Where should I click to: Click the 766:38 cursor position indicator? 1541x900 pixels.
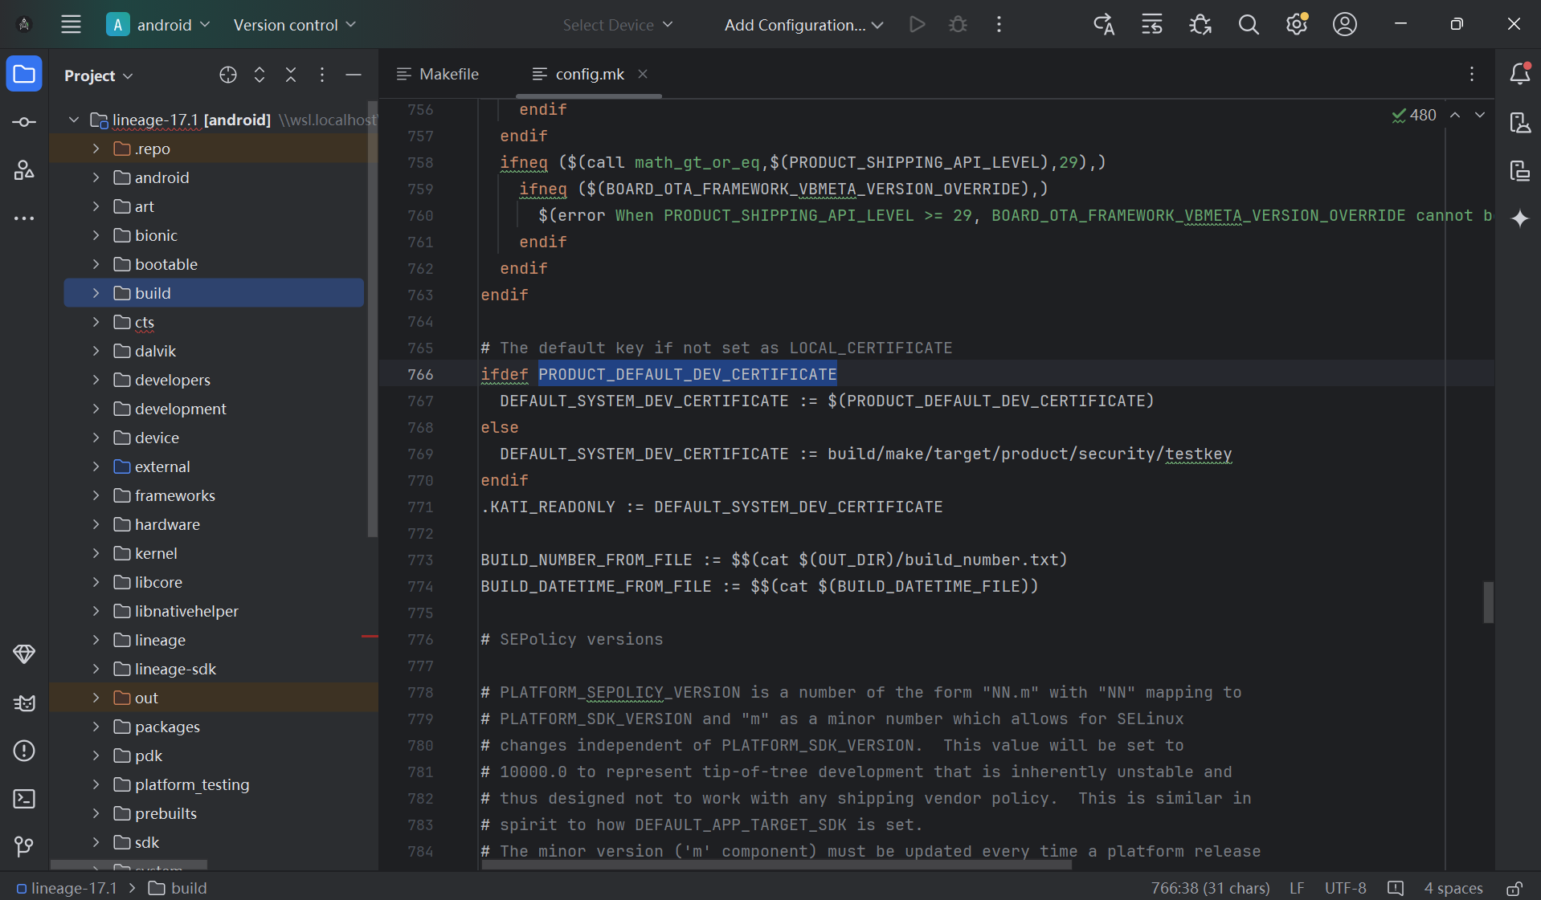[1210, 888]
